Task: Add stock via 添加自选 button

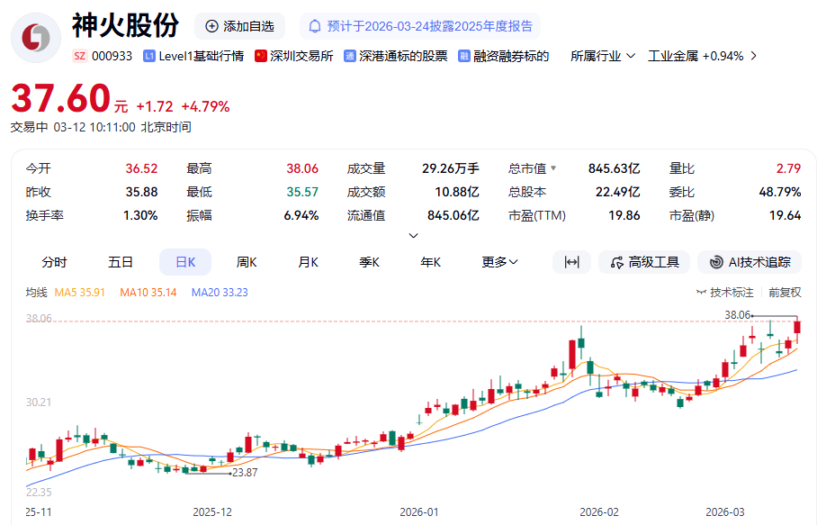Action: [239, 26]
